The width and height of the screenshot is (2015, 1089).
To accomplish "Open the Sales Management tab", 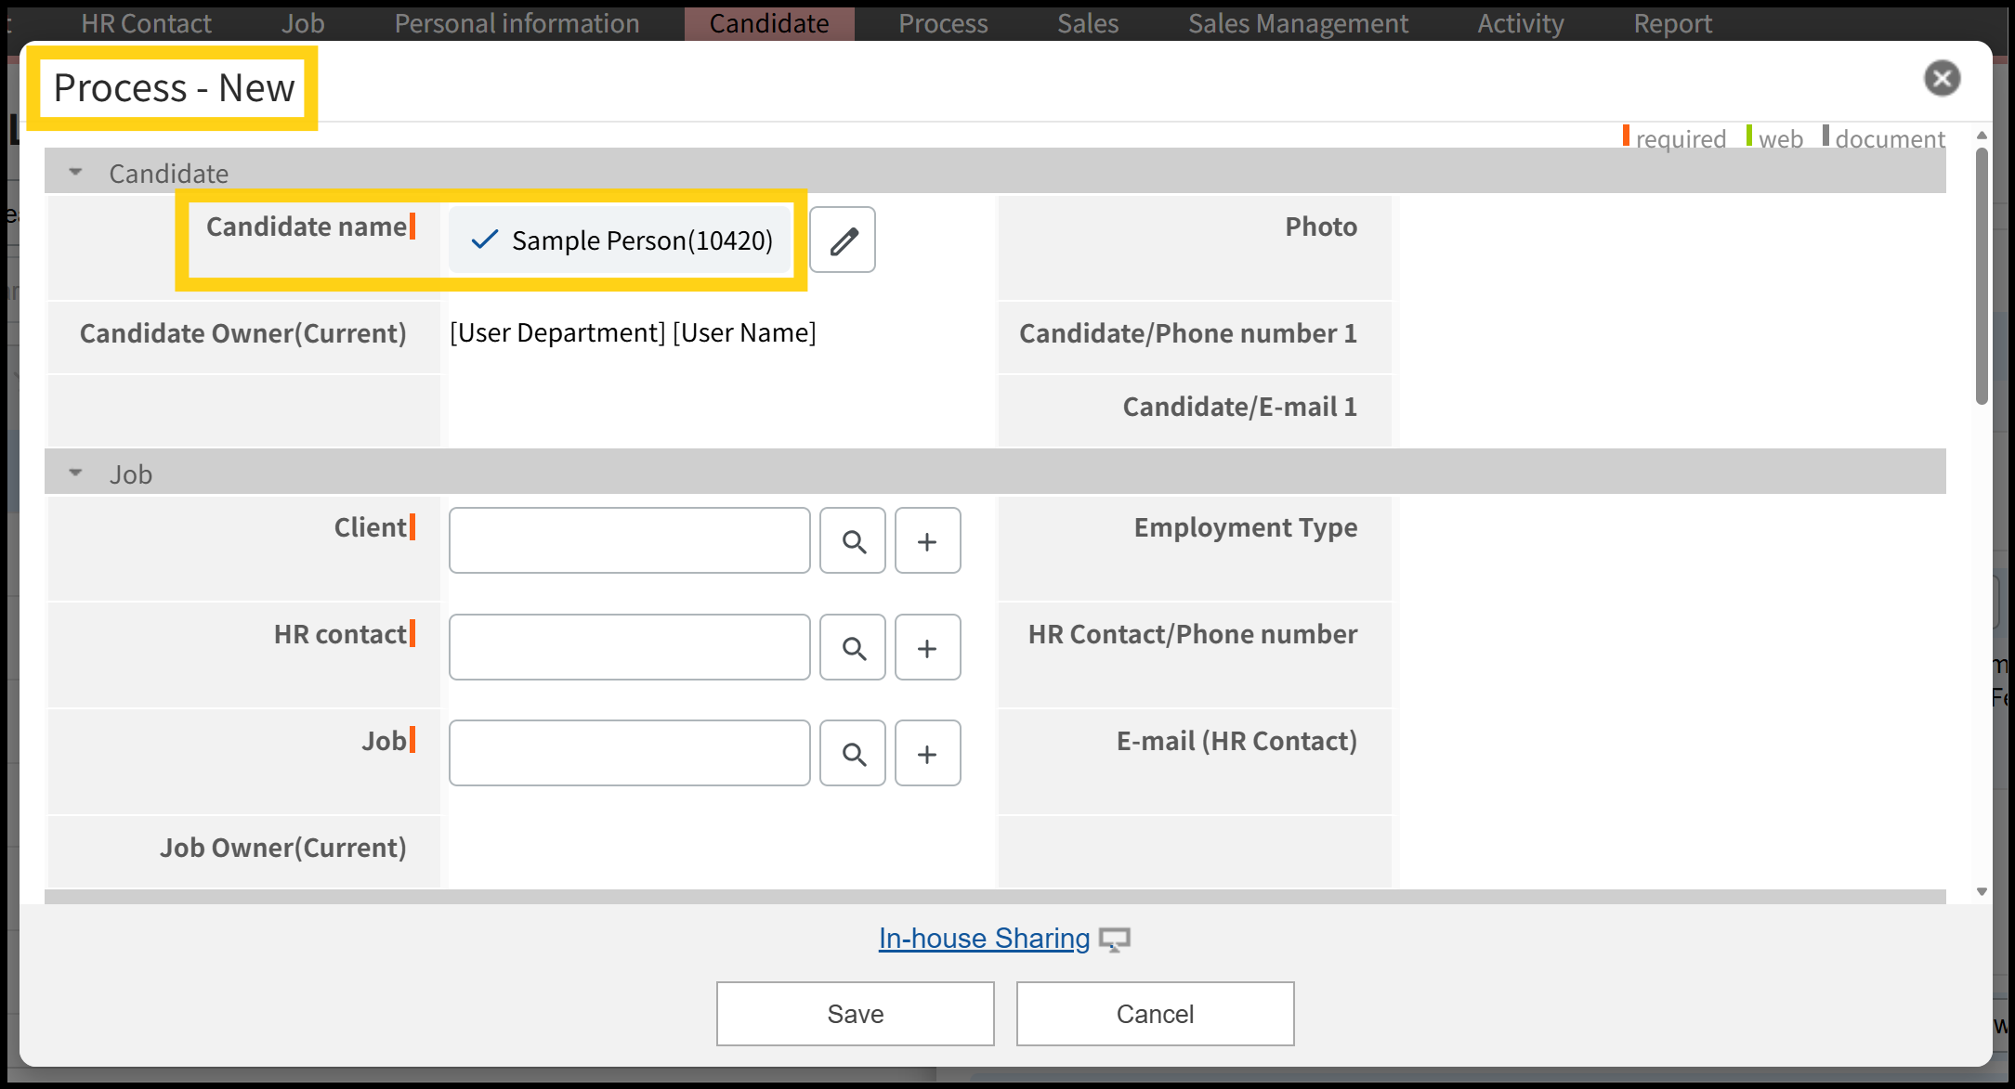I will [1297, 23].
